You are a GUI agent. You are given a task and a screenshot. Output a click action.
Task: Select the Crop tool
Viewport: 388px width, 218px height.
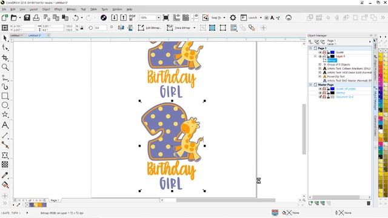click(5, 58)
